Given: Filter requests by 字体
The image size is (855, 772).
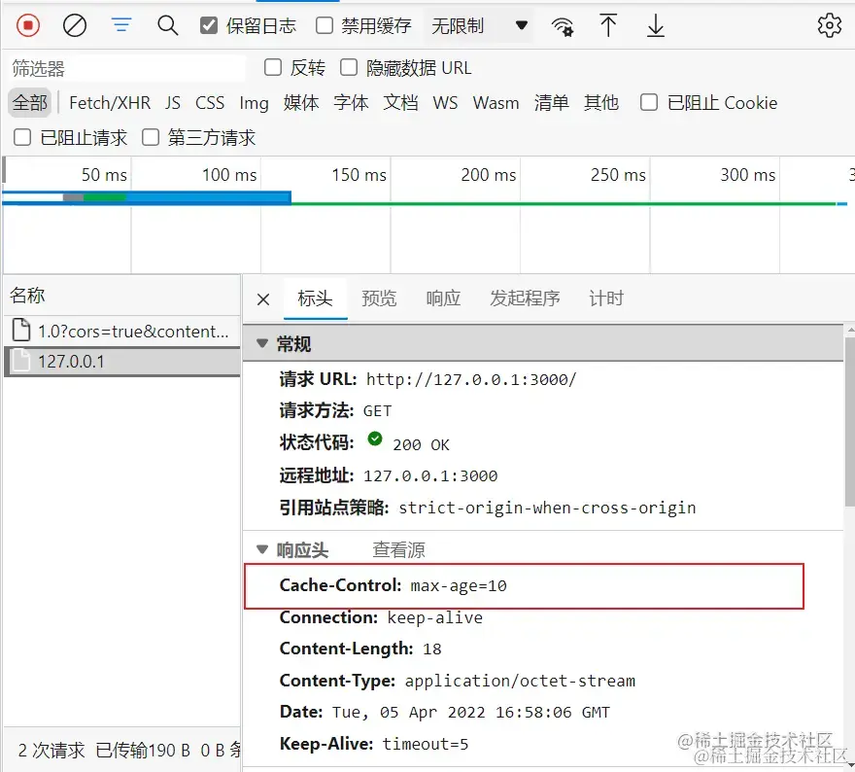Looking at the screenshot, I should pos(351,102).
